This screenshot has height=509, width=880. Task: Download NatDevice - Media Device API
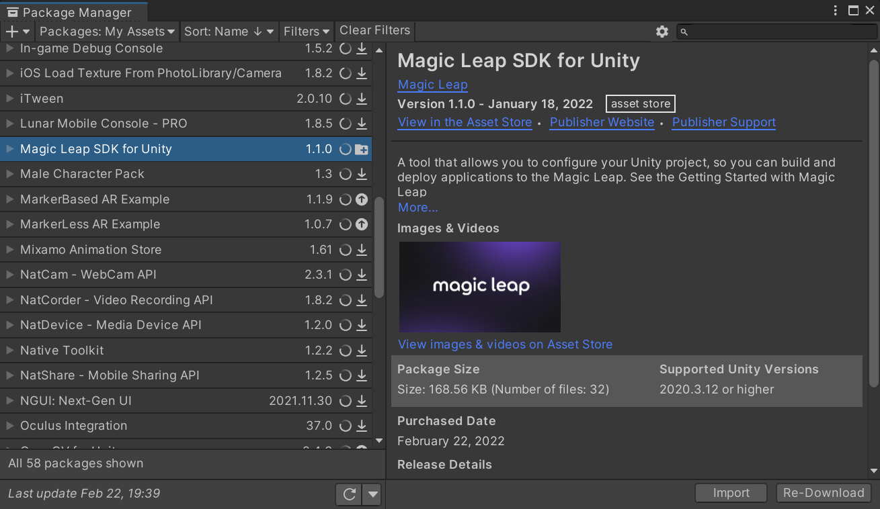click(x=362, y=325)
